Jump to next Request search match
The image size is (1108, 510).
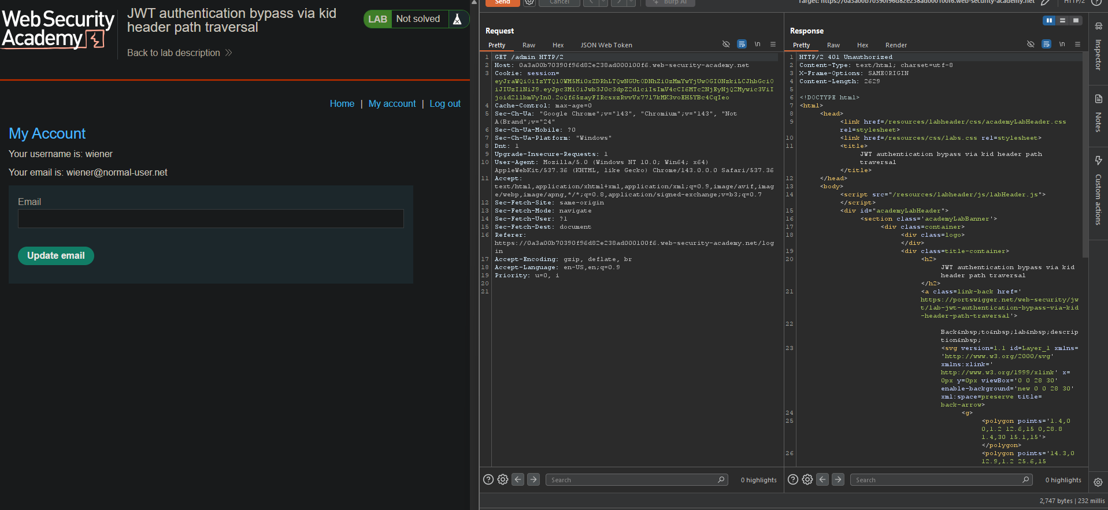[x=533, y=479]
